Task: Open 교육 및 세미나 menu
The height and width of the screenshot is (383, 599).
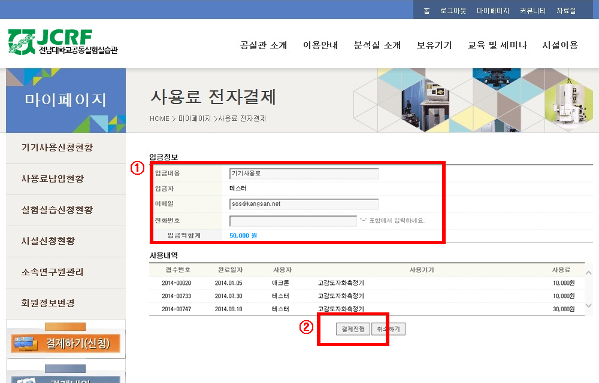Action: tap(497, 45)
